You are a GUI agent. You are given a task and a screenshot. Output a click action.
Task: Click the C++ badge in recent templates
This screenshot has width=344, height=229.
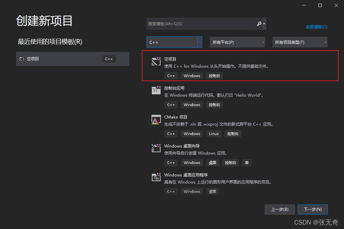(109, 59)
